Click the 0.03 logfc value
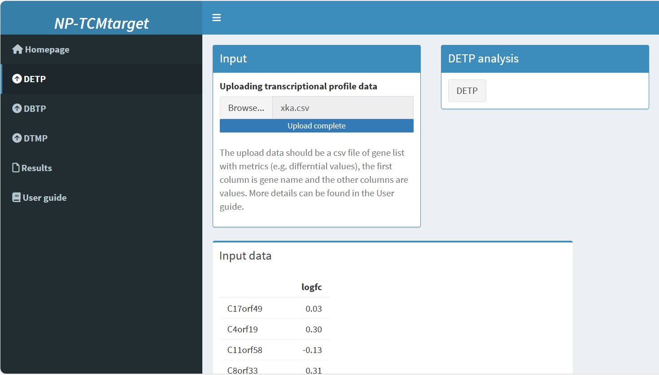This screenshot has width=659, height=375. click(x=314, y=309)
